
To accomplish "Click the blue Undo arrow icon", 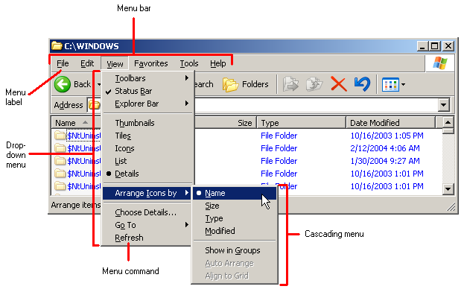I will (x=362, y=84).
